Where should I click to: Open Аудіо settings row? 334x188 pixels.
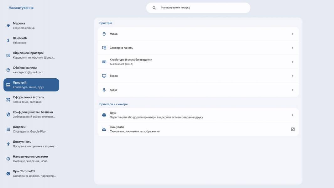pyautogui.click(x=198, y=90)
